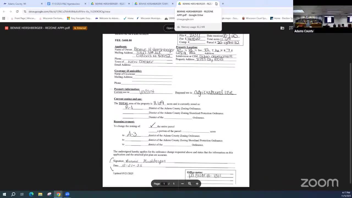Click the add comment icon in viewer header
This screenshot has height=198, width=352.
point(291,28)
